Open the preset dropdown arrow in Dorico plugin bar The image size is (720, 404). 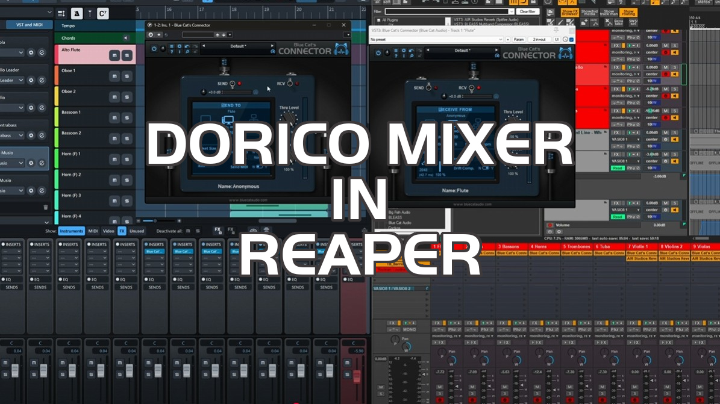230,35
